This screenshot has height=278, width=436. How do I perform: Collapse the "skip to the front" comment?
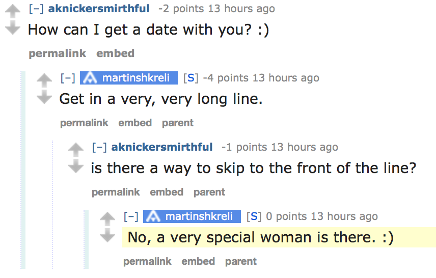pos(99,147)
